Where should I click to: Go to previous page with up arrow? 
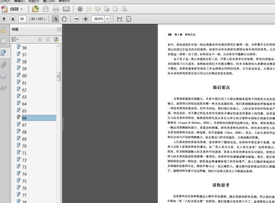(4, 19)
